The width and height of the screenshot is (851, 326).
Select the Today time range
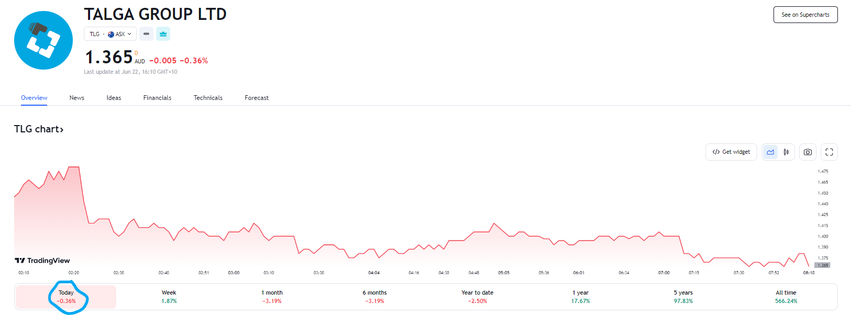click(66, 297)
